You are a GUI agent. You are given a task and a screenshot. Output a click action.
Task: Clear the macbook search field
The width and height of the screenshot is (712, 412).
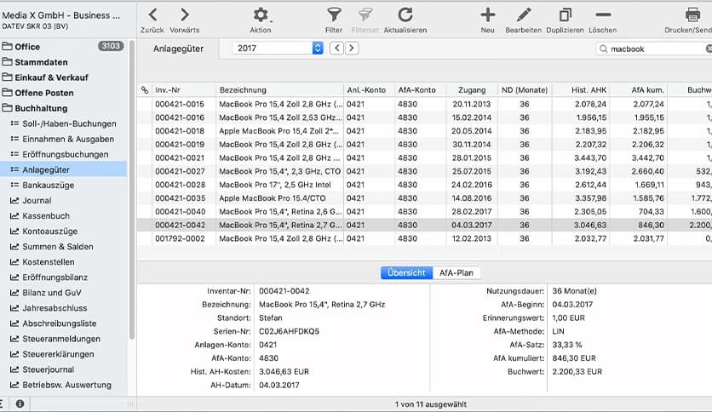[x=709, y=49]
